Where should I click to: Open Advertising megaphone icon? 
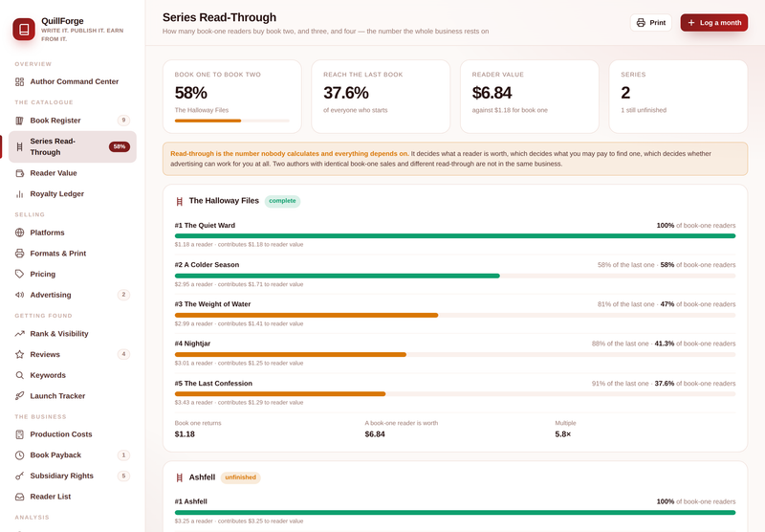pyautogui.click(x=19, y=295)
